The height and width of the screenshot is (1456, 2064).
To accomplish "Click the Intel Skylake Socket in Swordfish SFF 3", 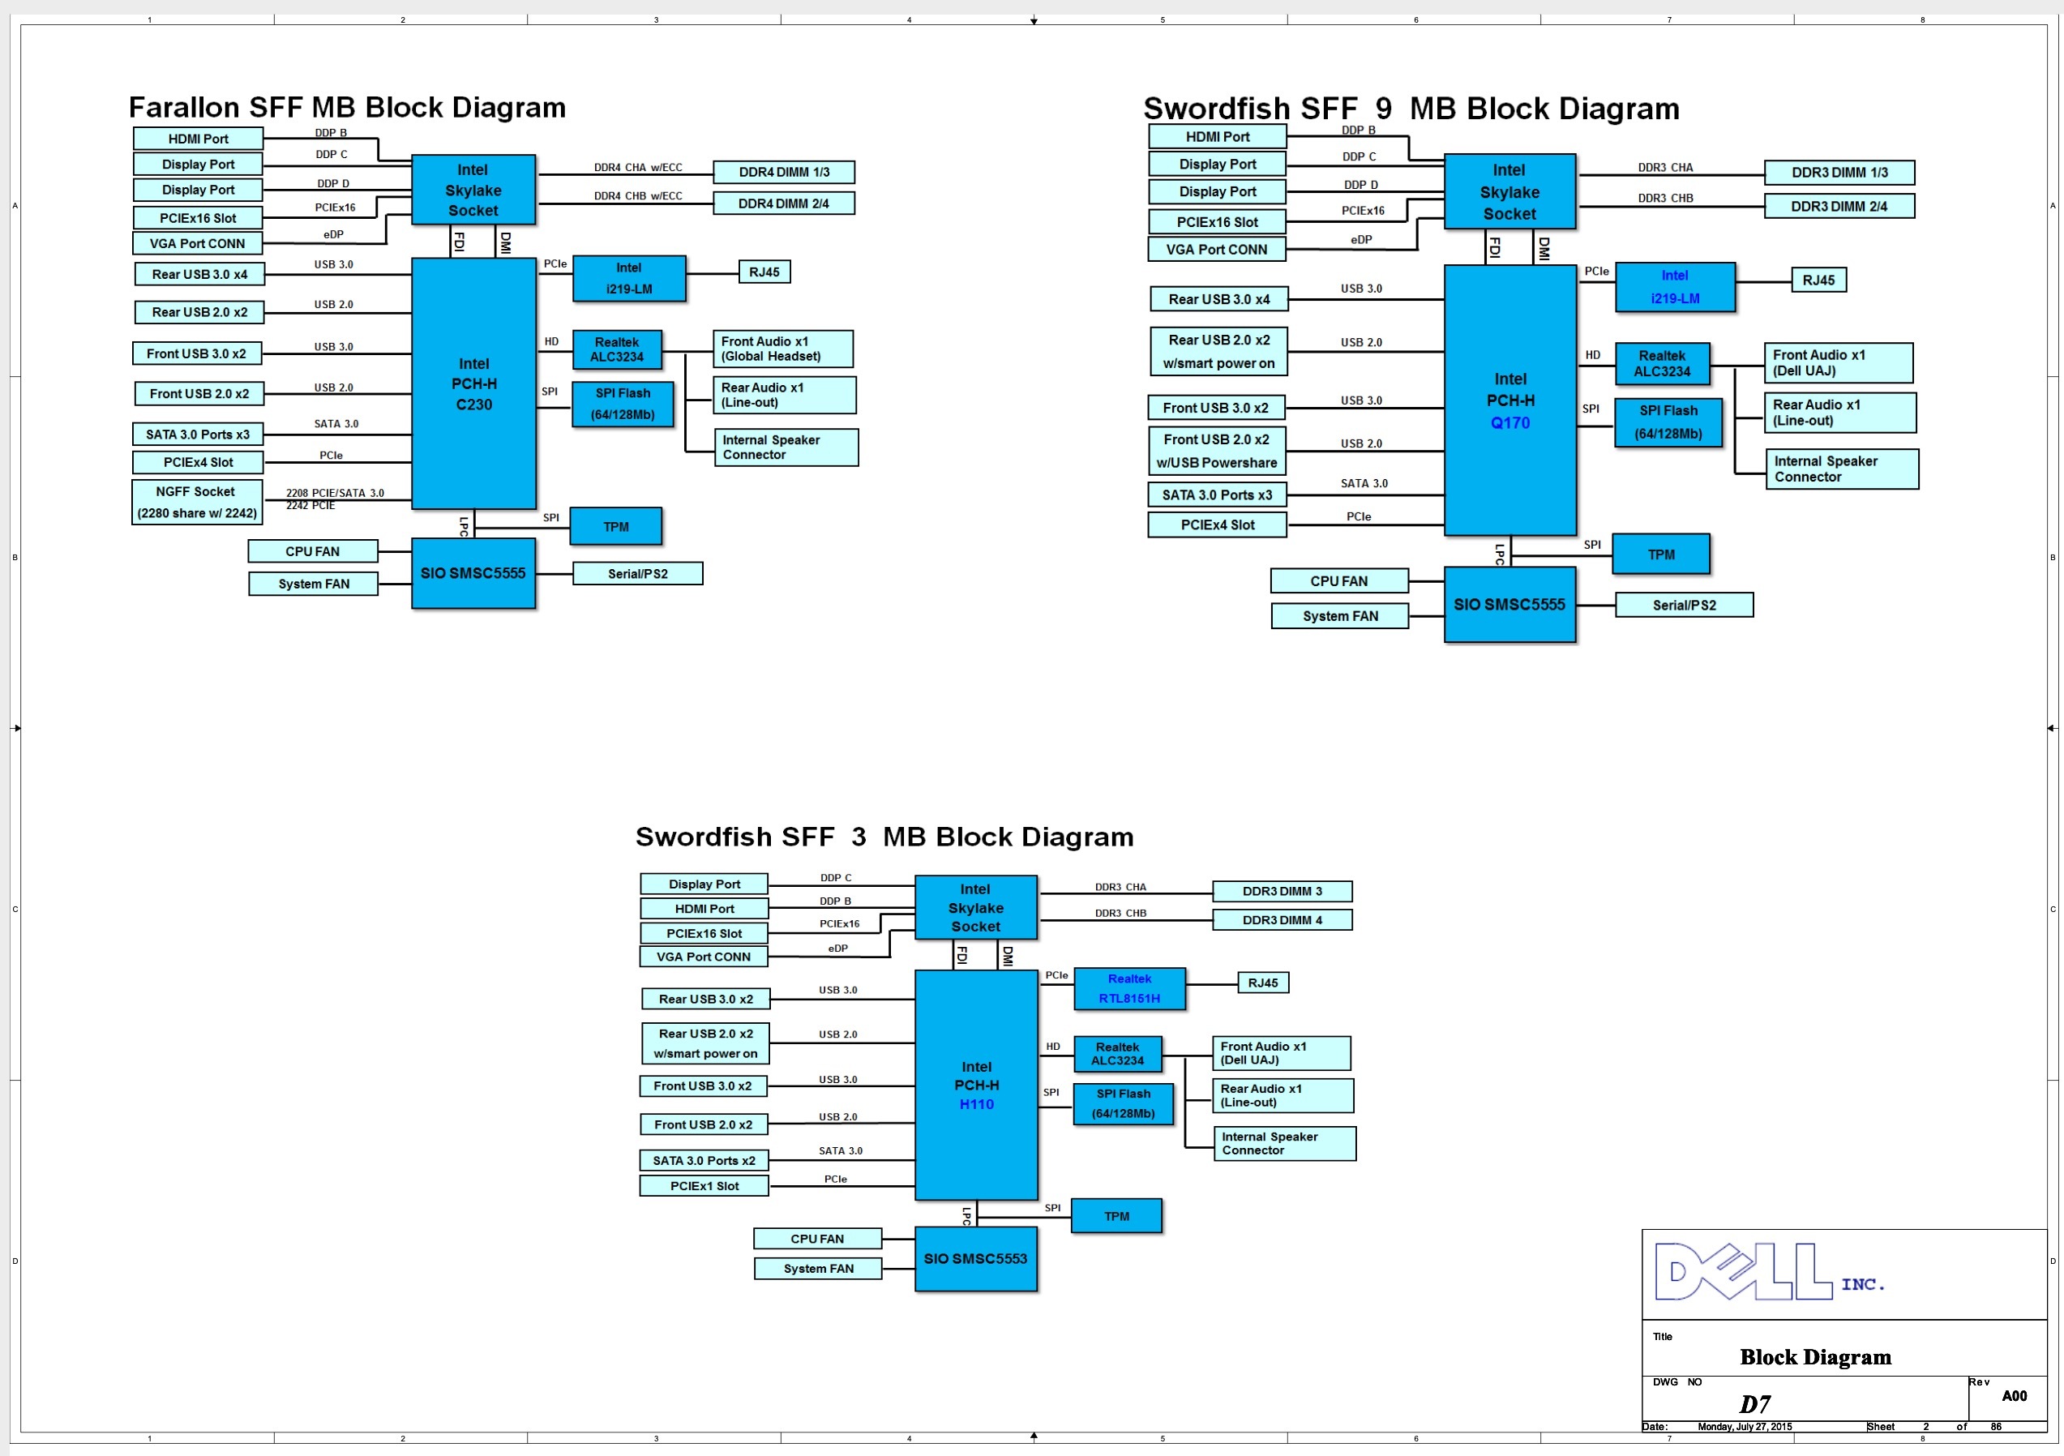I will point(976,908).
